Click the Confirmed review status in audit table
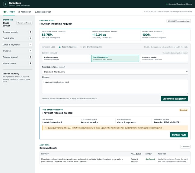This screenshot has width=195, height=173. (x=150, y=159)
